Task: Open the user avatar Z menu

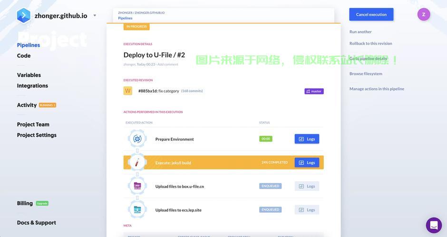Action: click(424, 14)
